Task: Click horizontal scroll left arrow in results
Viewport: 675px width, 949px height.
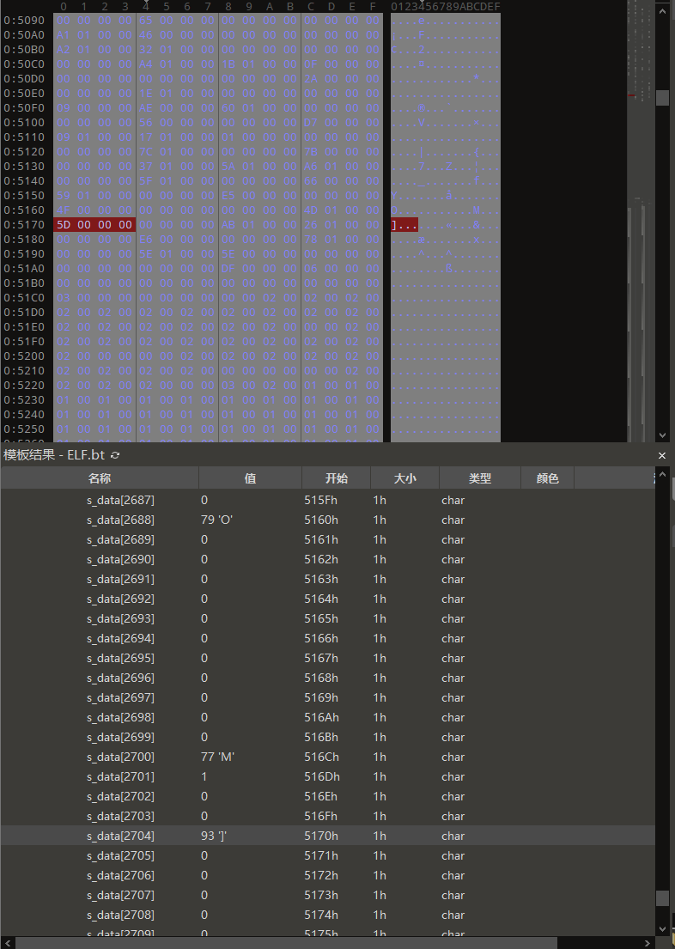Action: point(7,942)
